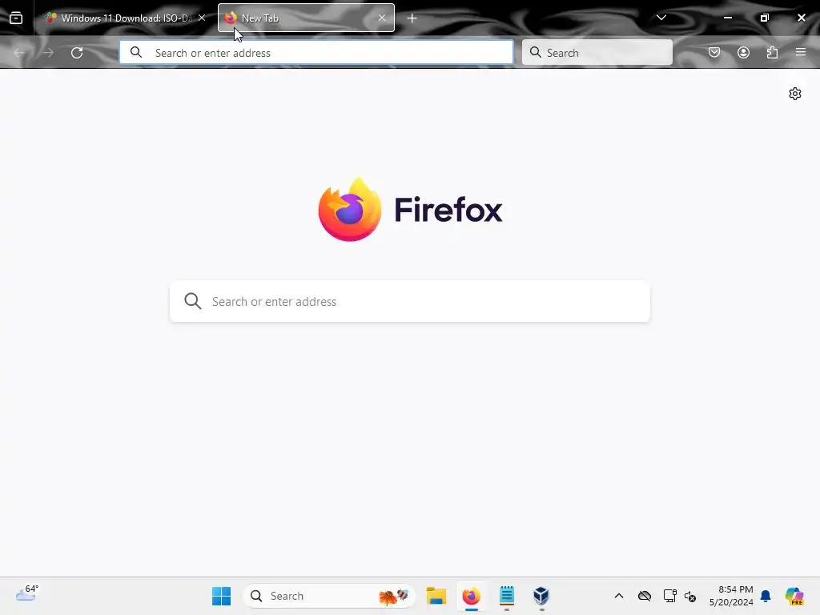Open the Extensions panel
Screen dimensions: 820x615
tap(772, 52)
